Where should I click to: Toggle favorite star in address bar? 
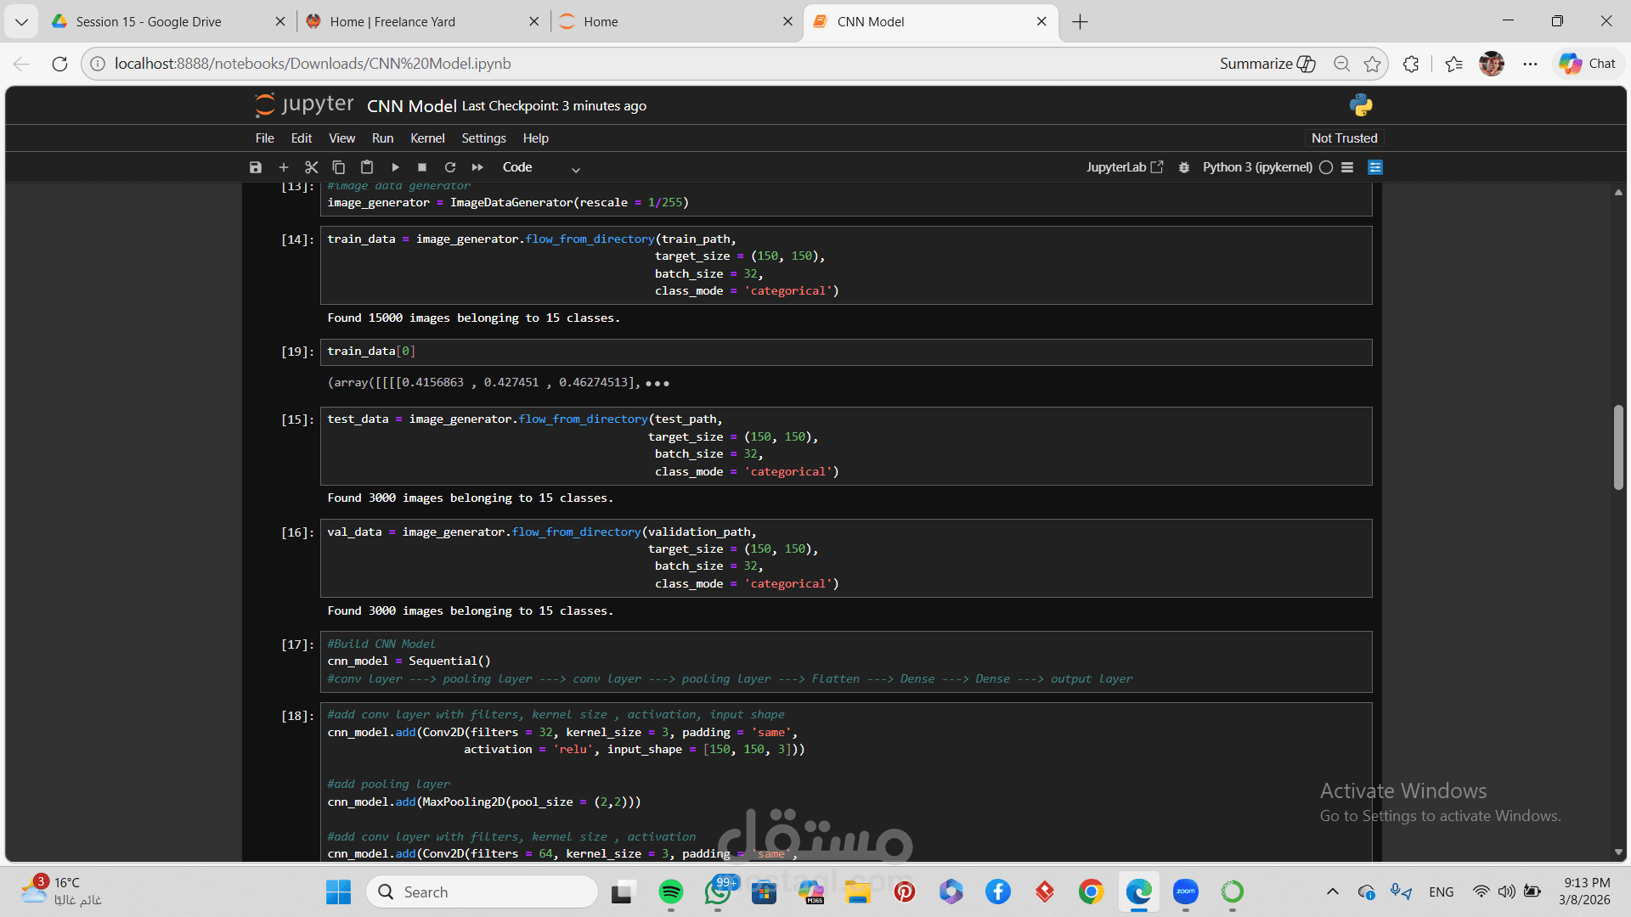tap(1372, 64)
